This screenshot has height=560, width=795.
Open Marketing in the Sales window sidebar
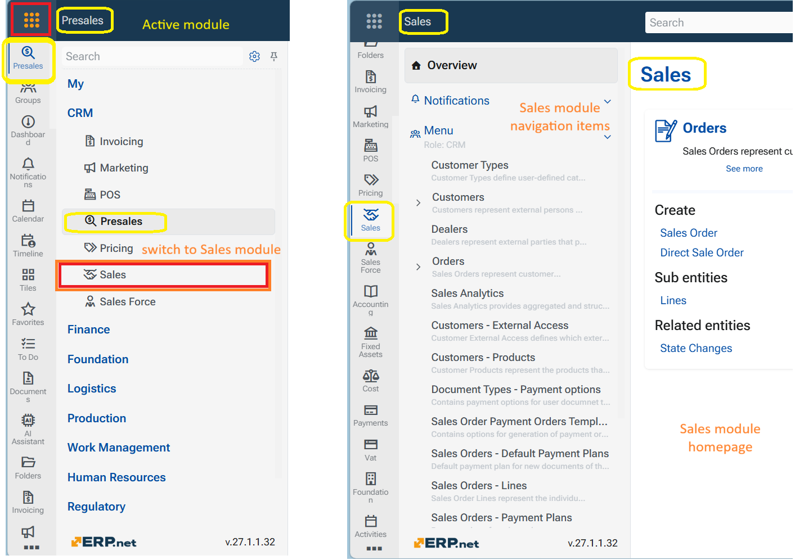pos(371,117)
